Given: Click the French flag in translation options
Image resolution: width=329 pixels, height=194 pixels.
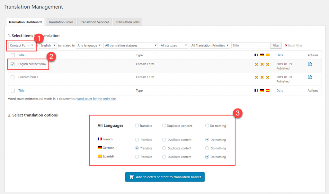Looking at the screenshot, I should tap(100, 139).
